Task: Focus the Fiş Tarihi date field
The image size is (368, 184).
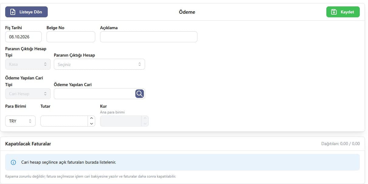Action: [23, 37]
